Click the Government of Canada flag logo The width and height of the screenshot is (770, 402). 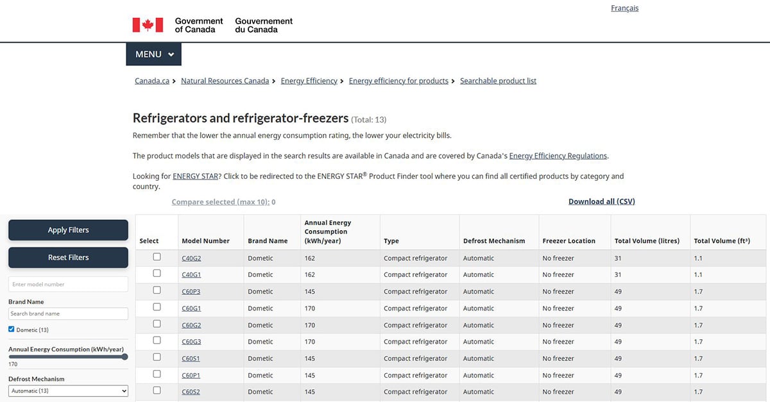point(148,25)
